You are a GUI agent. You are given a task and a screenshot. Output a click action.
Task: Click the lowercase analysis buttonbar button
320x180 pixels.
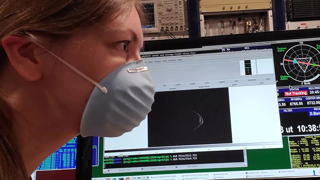click(252, 80)
